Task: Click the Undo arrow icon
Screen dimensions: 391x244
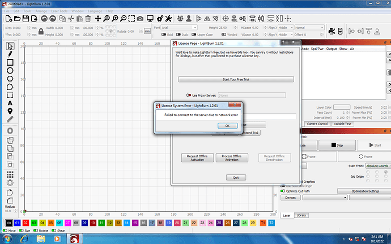Action: 44,19
